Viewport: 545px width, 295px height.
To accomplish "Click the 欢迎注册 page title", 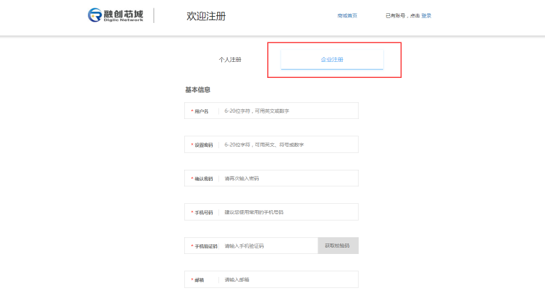I will [206, 16].
